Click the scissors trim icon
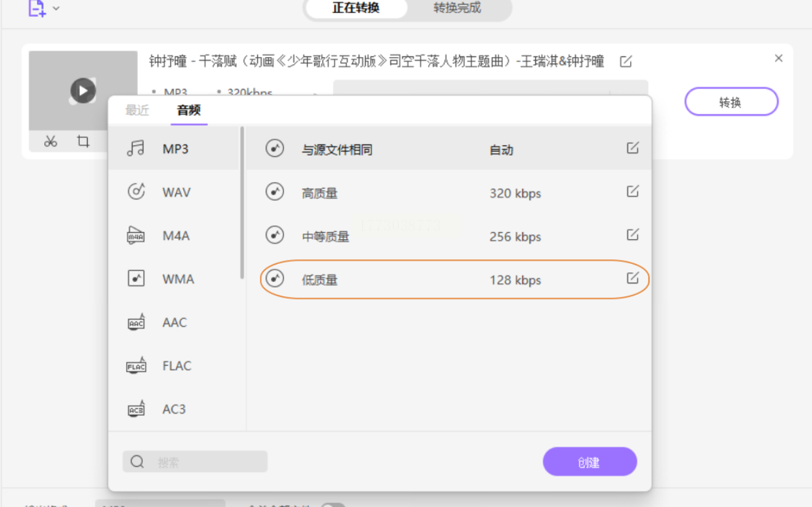 51,141
